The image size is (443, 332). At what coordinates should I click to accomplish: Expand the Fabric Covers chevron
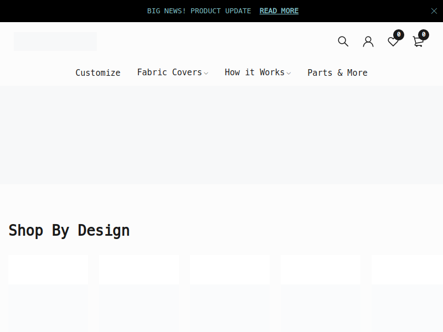tap(206, 74)
